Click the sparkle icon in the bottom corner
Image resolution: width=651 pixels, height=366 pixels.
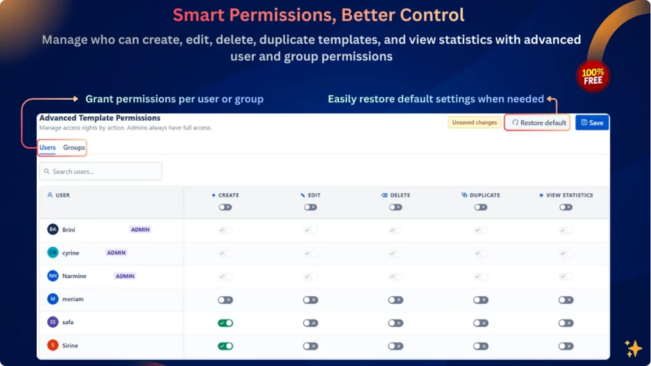click(x=634, y=348)
